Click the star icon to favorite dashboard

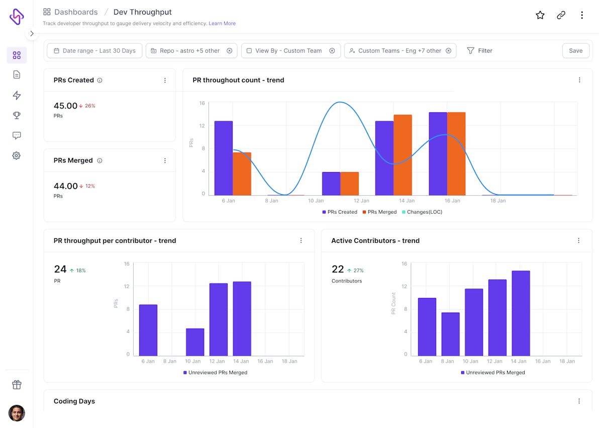(540, 15)
